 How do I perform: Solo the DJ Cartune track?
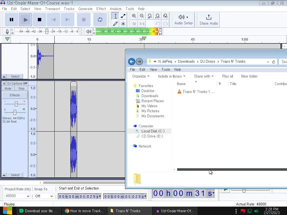coord(21,88)
